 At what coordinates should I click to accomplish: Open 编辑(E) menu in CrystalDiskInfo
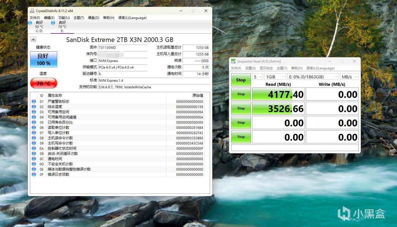coord(49,18)
